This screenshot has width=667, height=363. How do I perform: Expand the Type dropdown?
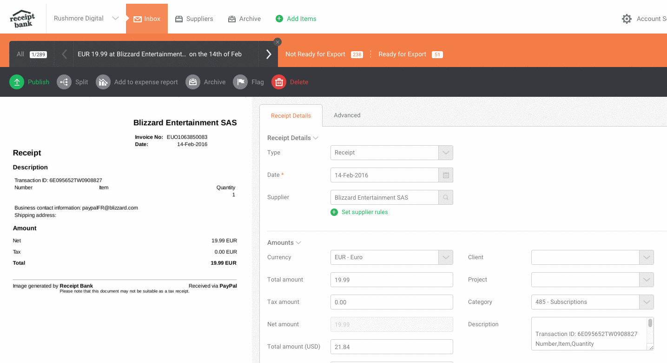click(446, 153)
